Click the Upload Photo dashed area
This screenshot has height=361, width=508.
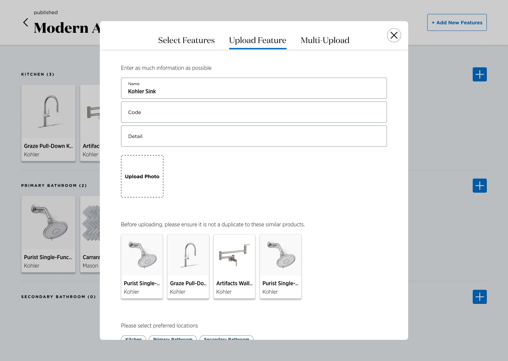pos(142,176)
